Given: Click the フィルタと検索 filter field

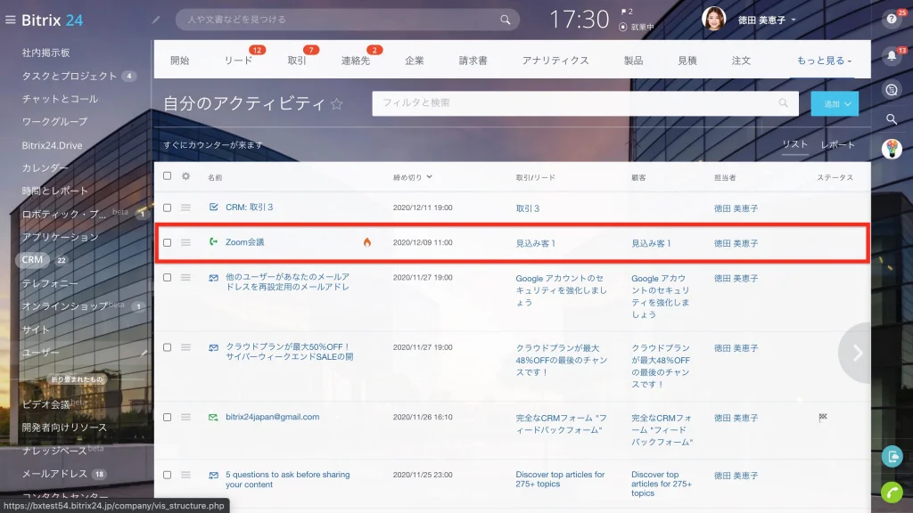Looking at the screenshot, I should pos(585,103).
